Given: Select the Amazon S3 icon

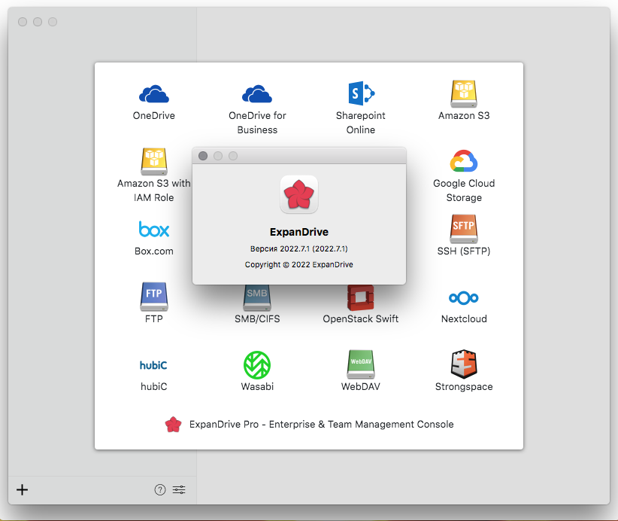Looking at the screenshot, I should 464,94.
